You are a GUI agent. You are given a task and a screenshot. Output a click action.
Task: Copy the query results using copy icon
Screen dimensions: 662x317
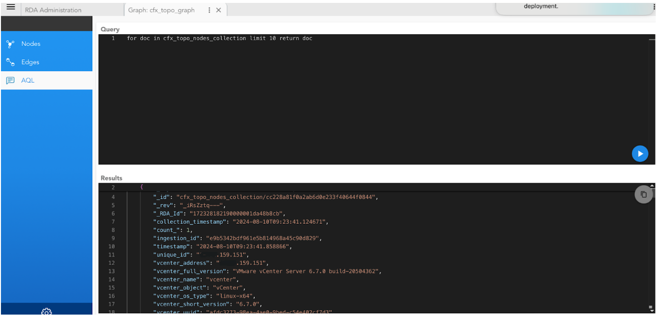point(644,194)
